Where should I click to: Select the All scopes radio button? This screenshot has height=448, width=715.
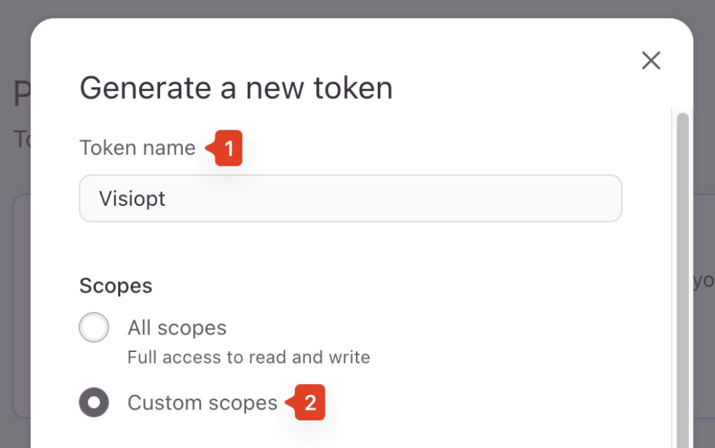coord(94,327)
